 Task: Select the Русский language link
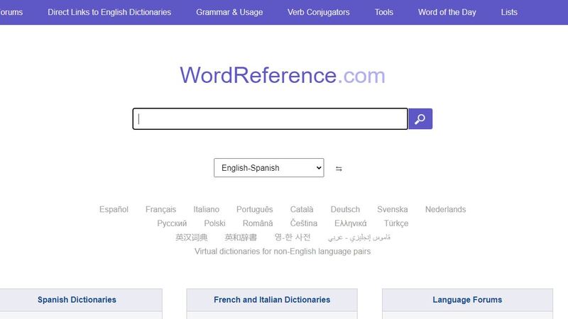pos(172,223)
